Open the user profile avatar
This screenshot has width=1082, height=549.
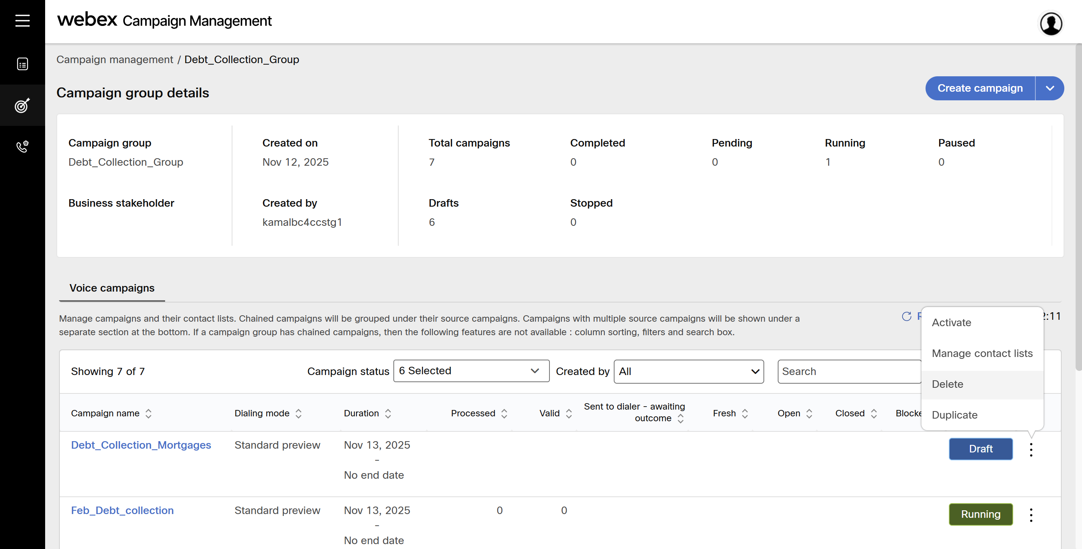[x=1051, y=24]
